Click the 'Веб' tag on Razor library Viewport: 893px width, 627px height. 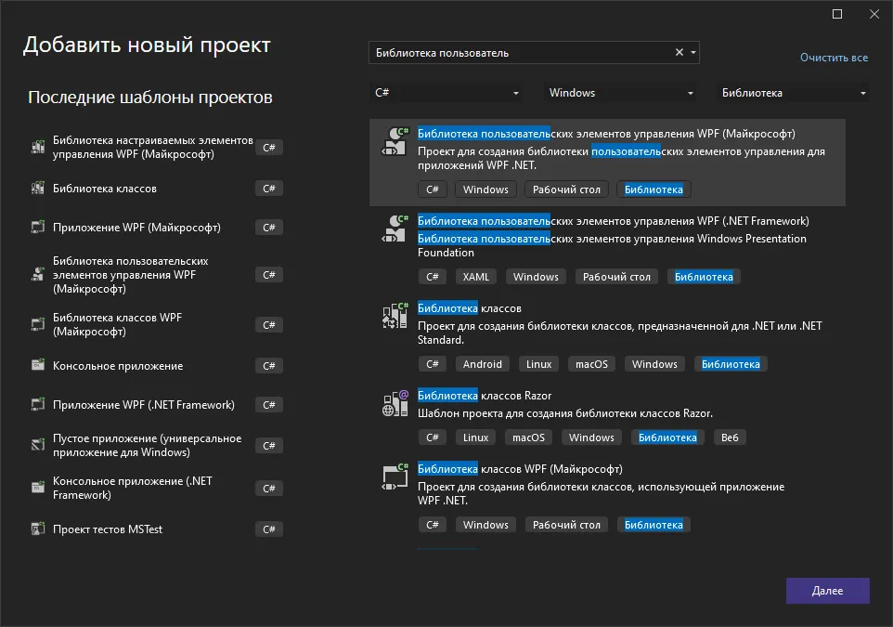pos(730,438)
